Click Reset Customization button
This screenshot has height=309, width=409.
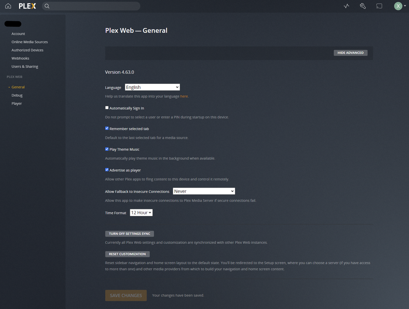click(127, 254)
